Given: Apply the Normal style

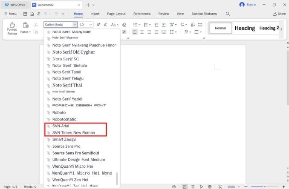Looking at the screenshot, I should [x=220, y=28].
